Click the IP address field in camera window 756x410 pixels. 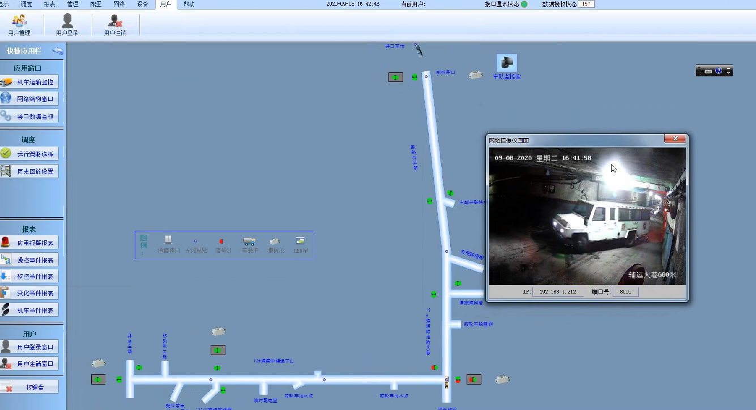(x=557, y=292)
